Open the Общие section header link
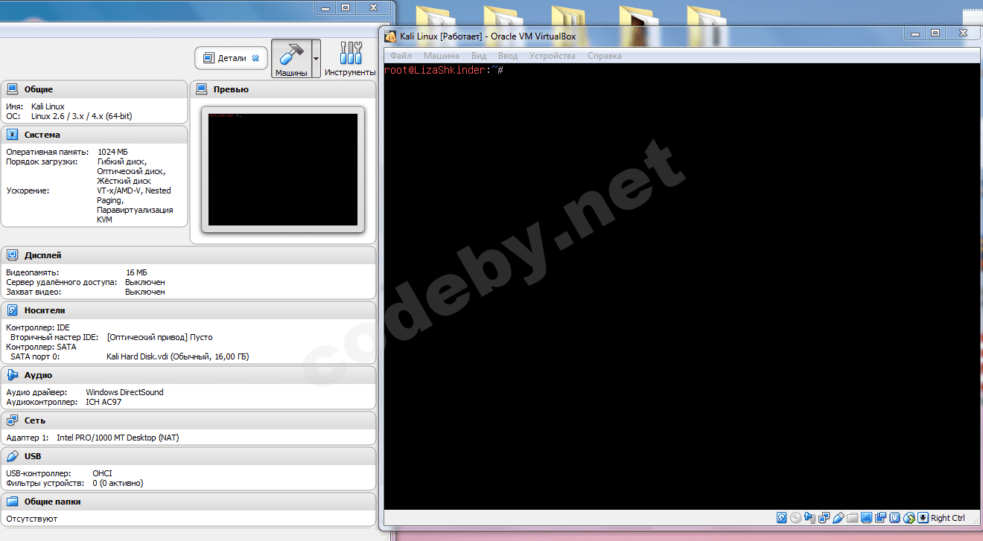Viewport: 983px width, 541px height. pos(39,89)
